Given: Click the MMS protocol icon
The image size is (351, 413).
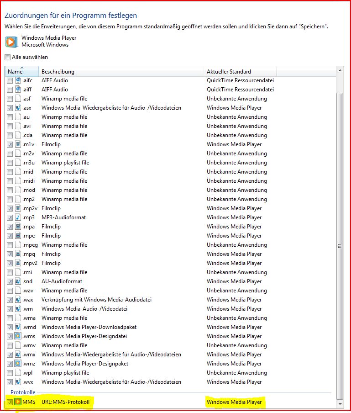Looking at the screenshot, I should [18, 402].
